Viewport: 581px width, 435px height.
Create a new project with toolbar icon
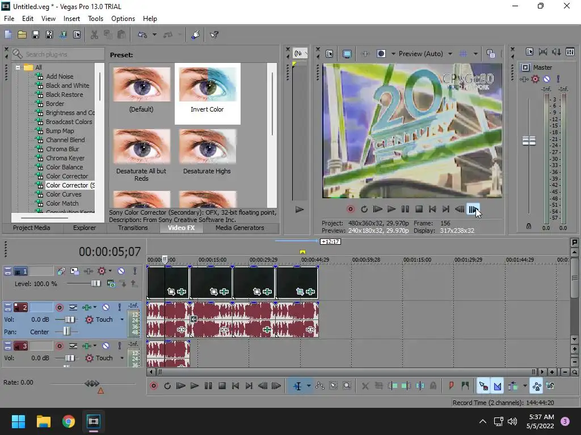tap(8, 35)
